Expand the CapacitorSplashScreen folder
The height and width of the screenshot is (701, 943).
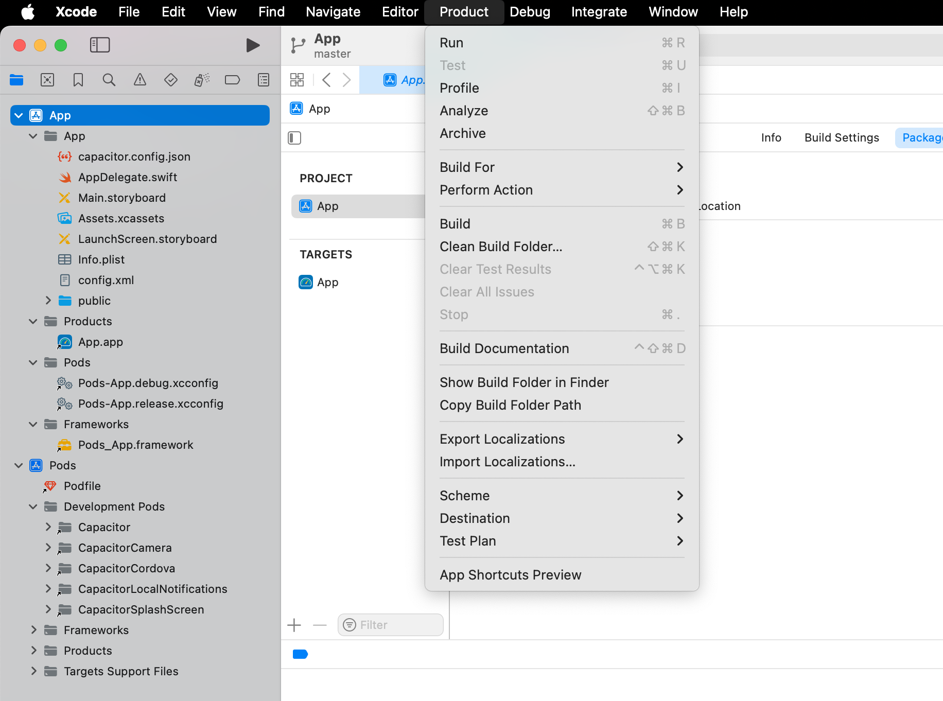48,609
